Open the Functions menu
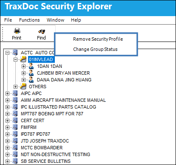The height and width of the screenshot is (165, 176). [29, 20]
